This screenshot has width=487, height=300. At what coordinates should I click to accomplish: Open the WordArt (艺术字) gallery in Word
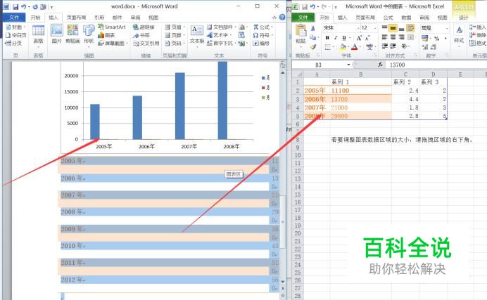[220, 35]
